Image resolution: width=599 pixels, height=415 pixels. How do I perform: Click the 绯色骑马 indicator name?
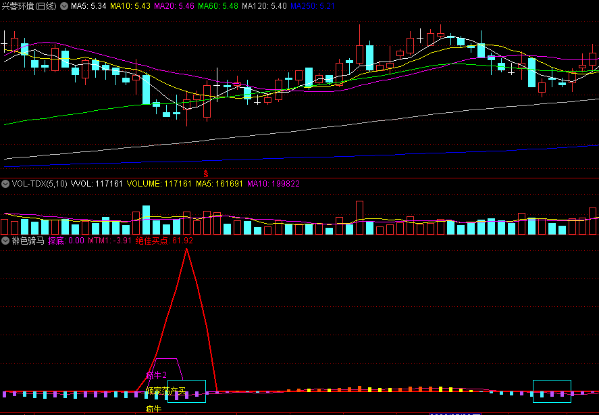coord(28,241)
